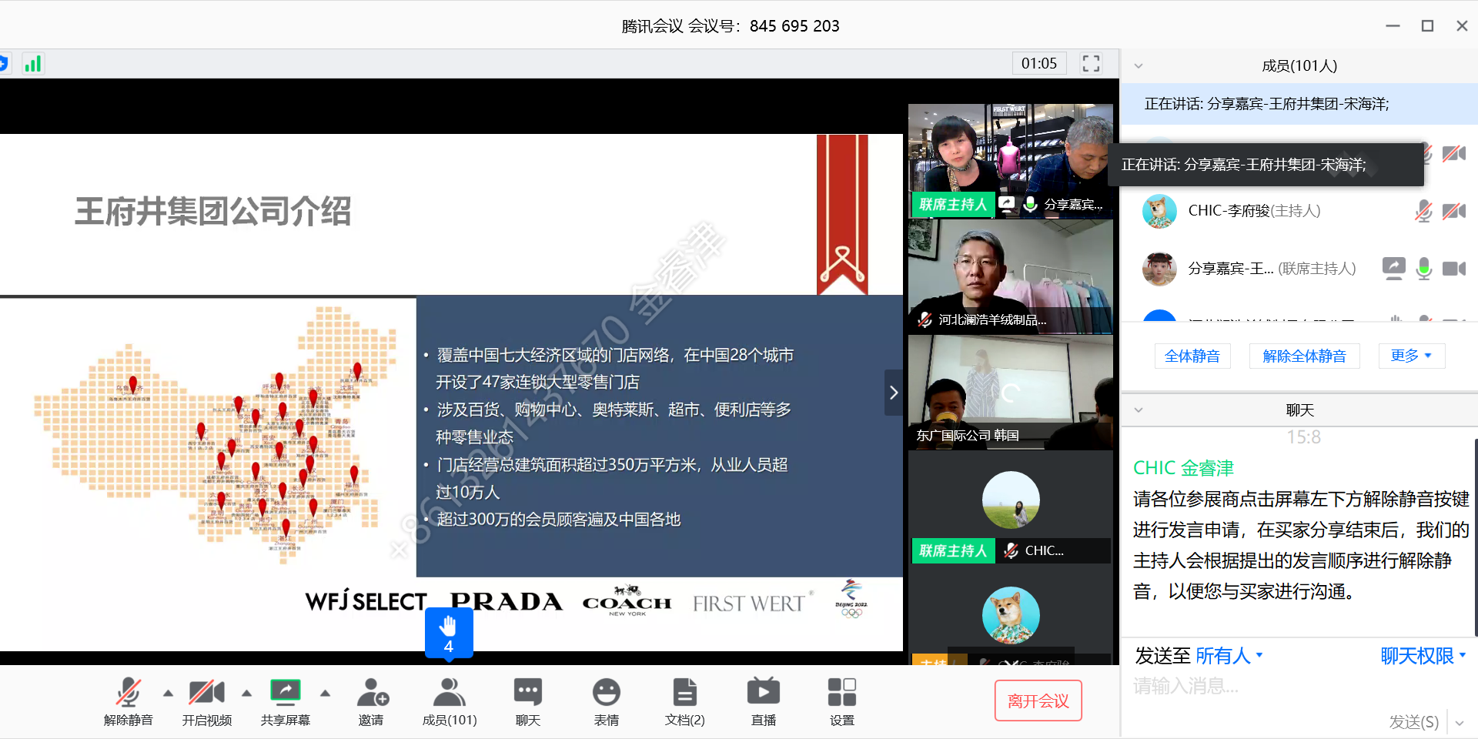Select CHIC co-host avatar tile

[x=1010, y=507]
